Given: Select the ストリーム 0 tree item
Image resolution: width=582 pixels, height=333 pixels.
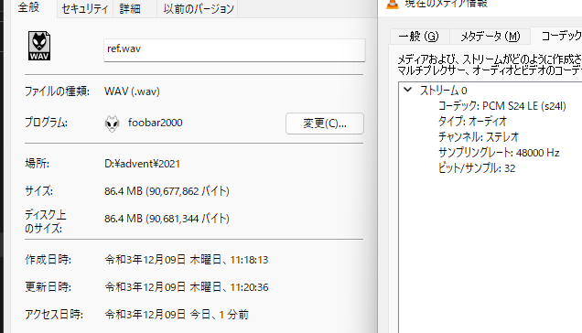Looking at the screenshot, I should click(x=443, y=91).
